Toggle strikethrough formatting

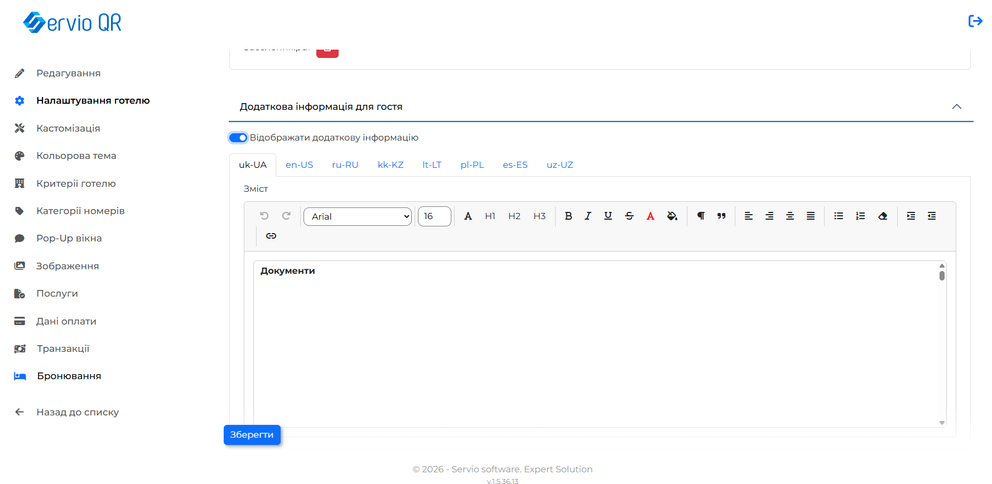coord(629,216)
